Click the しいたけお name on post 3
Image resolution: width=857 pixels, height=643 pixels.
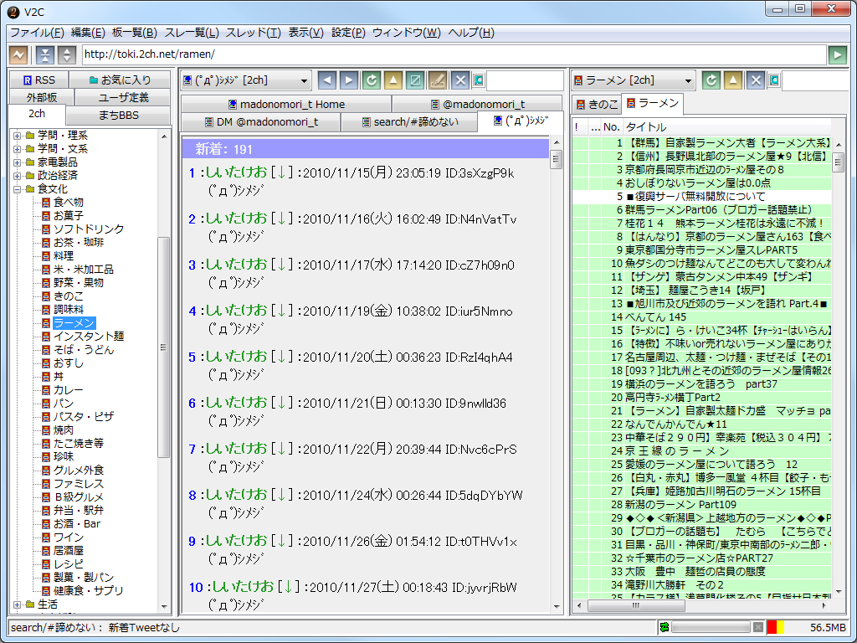pyautogui.click(x=237, y=265)
